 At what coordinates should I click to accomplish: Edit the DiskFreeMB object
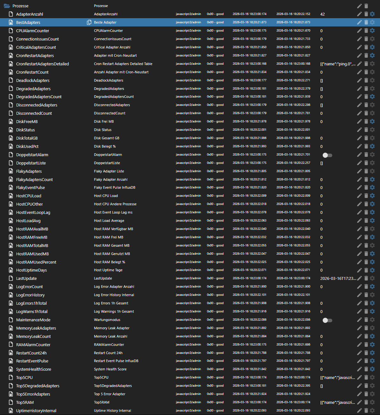tap(359, 121)
